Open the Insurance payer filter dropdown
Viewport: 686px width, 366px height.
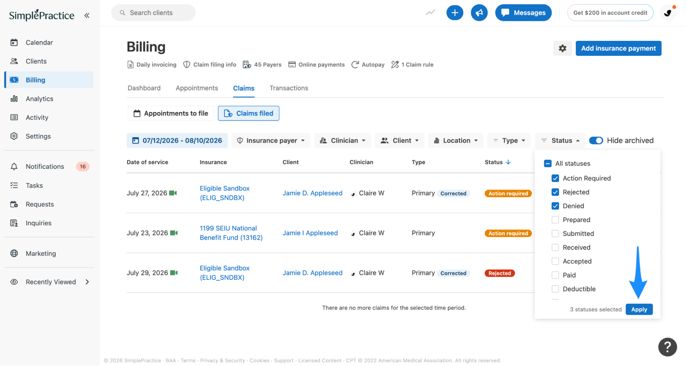[x=271, y=140]
